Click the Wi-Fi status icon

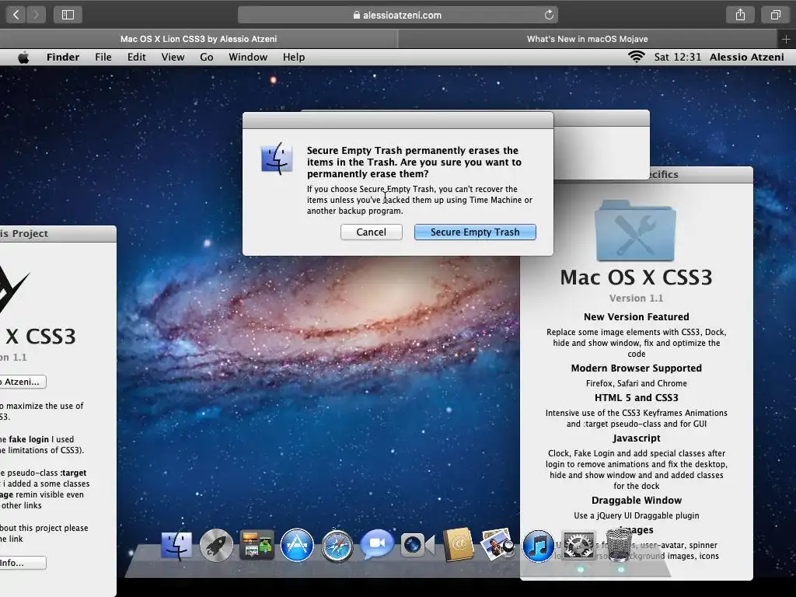tap(636, 57)
